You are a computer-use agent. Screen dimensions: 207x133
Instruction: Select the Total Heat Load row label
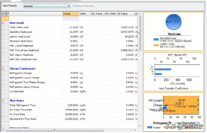coord(19,27)
